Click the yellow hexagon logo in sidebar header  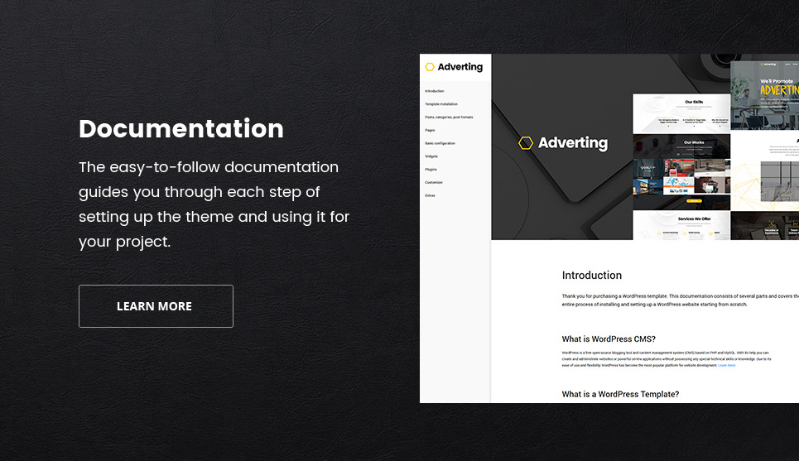(430, 67)
